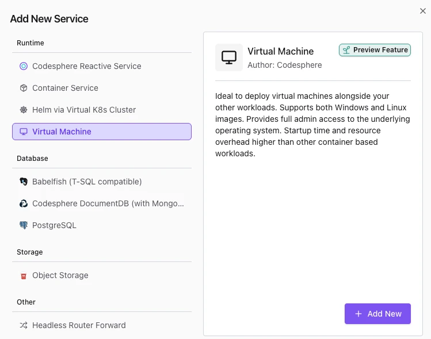Screen dimensions: 431x339
Task: Click the Database section header
Action: pyautogui.click(x=32, y=159)
